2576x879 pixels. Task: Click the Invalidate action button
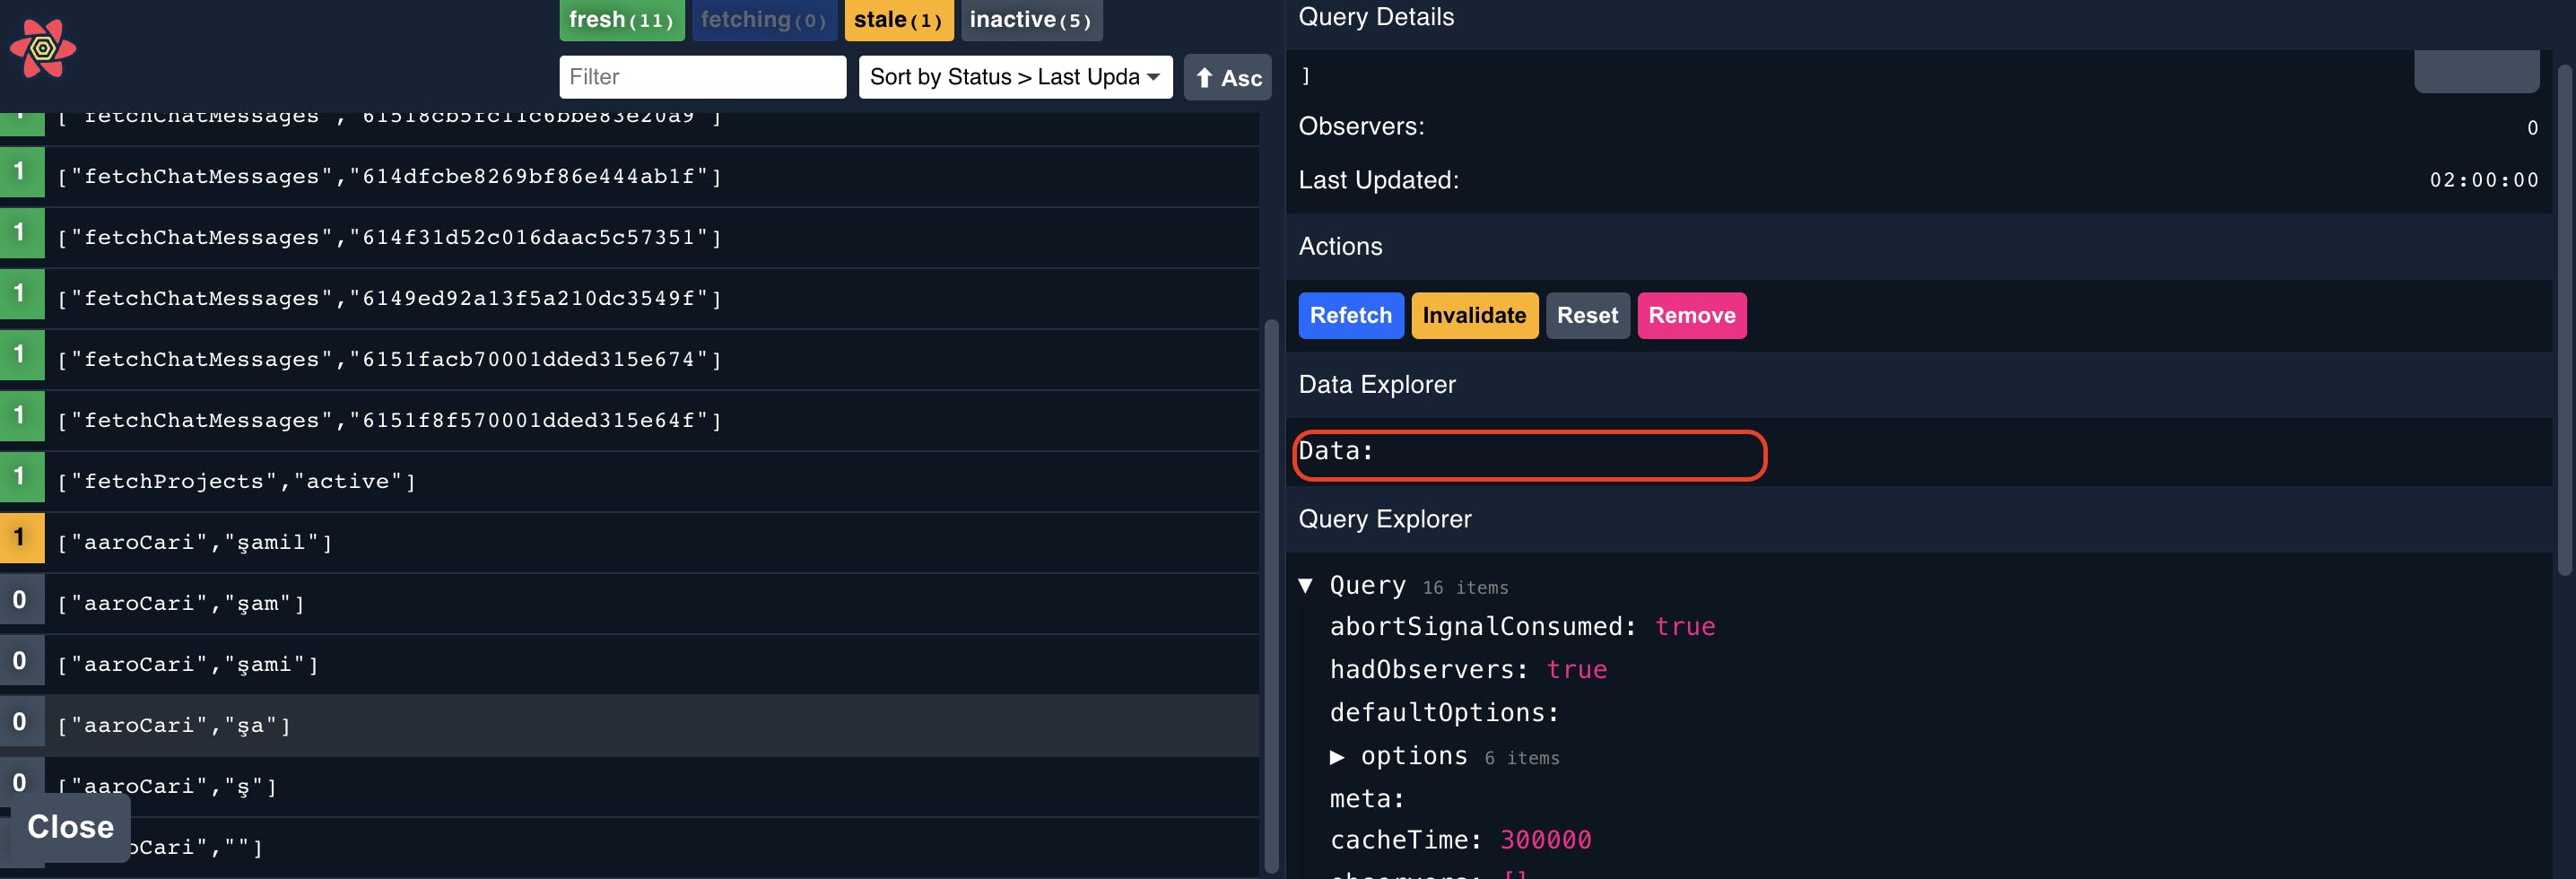[1474, 316]
